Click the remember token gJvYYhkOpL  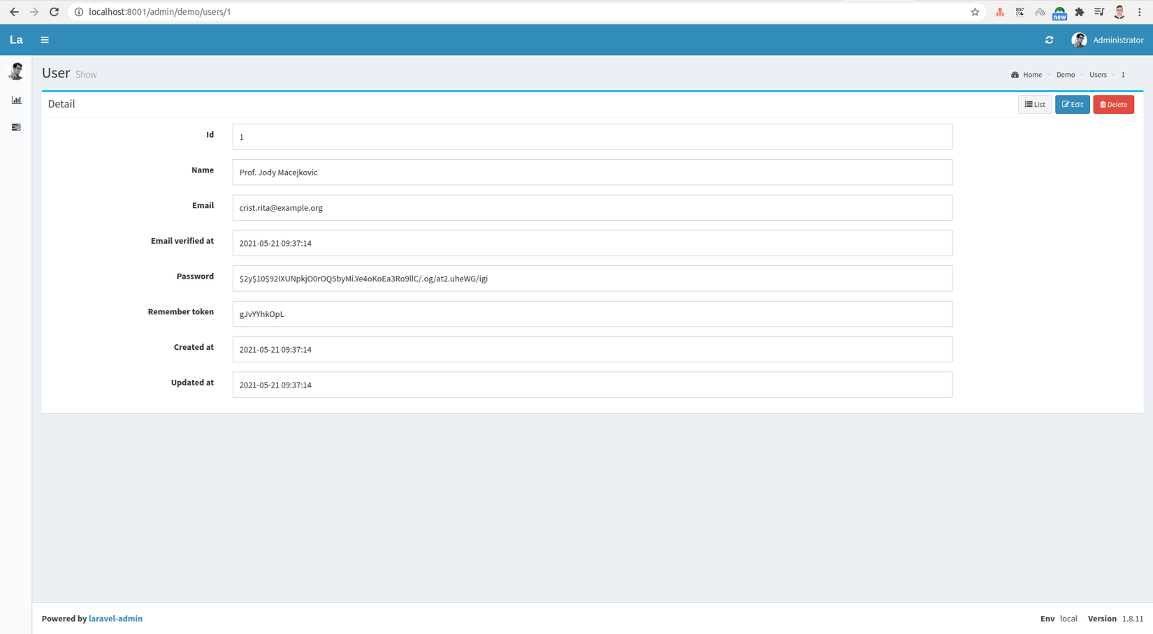point(261,314)
